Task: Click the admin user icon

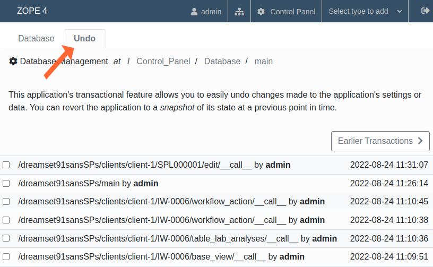Action: coord(194,11)
